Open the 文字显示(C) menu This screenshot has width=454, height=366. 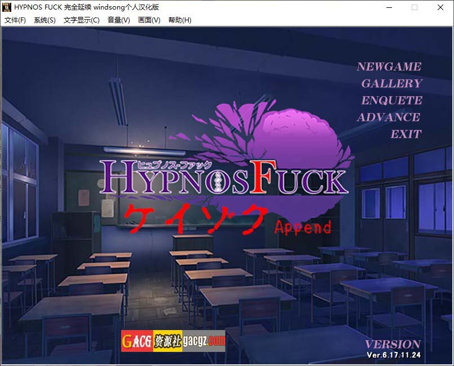[81, 20]
